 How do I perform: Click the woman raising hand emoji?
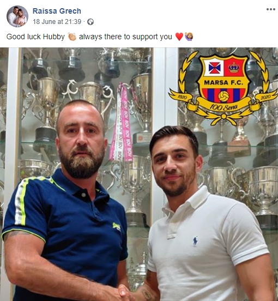click(x=189, y=37)
